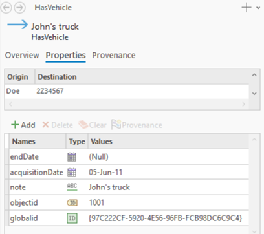Click the green ID icon for globalid

coord(72,218)
